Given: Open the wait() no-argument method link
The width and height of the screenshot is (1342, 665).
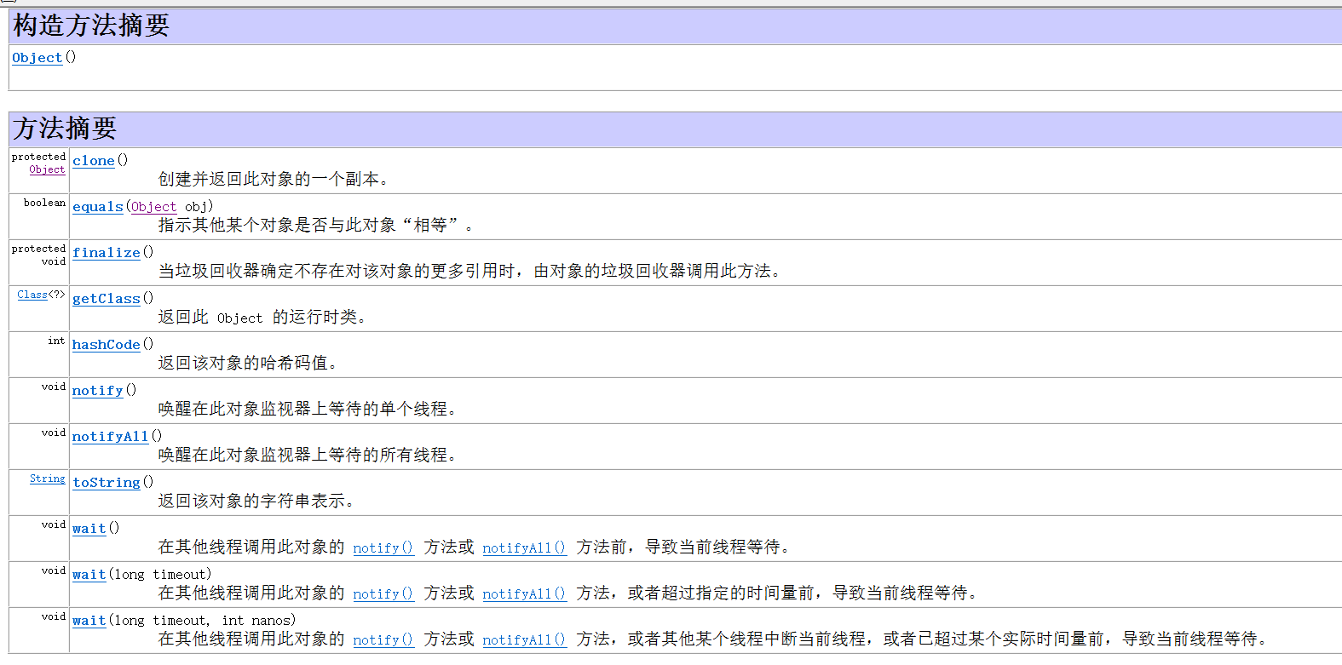Looking at the screenshot, I should [89, 529].
